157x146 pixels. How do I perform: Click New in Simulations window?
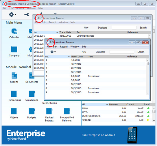coord(84,52)
